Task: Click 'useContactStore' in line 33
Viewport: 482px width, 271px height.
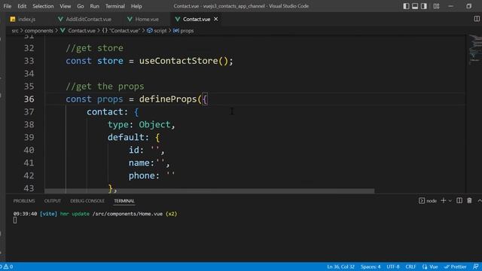Action: pyautogui.click(x=178, y=61)
